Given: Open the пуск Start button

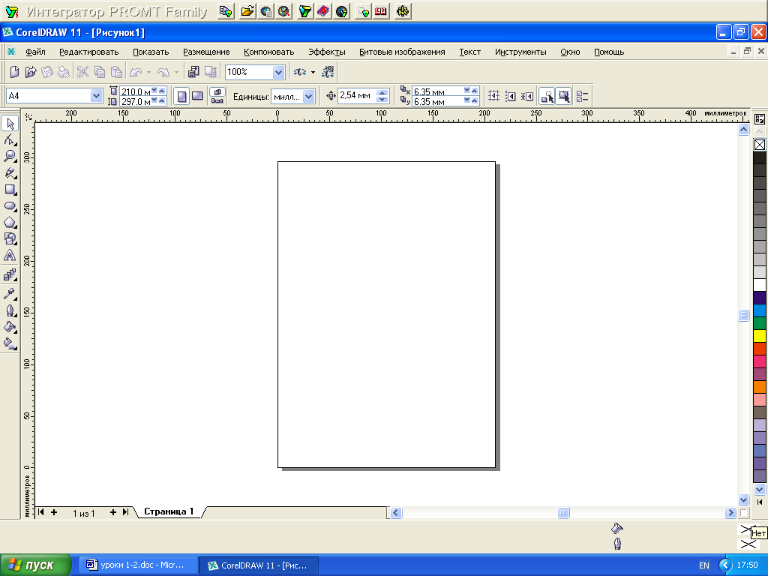Looking at the screenshot, I should click(x=35, y=565).
